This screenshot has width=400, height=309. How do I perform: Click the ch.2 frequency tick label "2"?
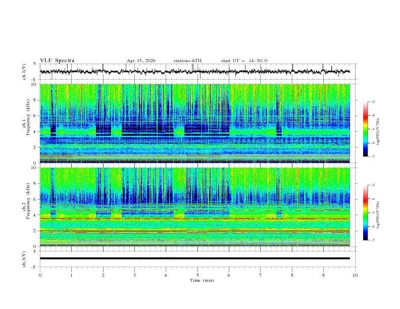pos(35,231)
